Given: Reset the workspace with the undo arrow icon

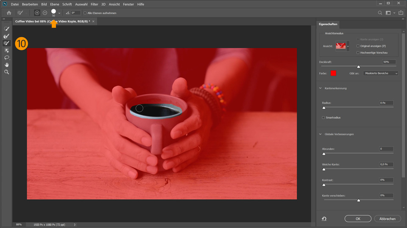Looking at the screenshot, I should 324,219.
